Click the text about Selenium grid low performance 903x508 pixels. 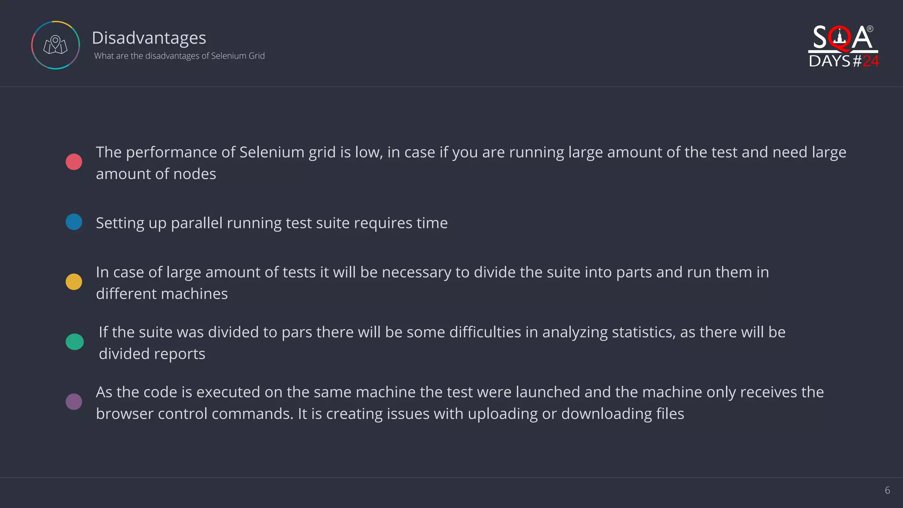(470, 163)
